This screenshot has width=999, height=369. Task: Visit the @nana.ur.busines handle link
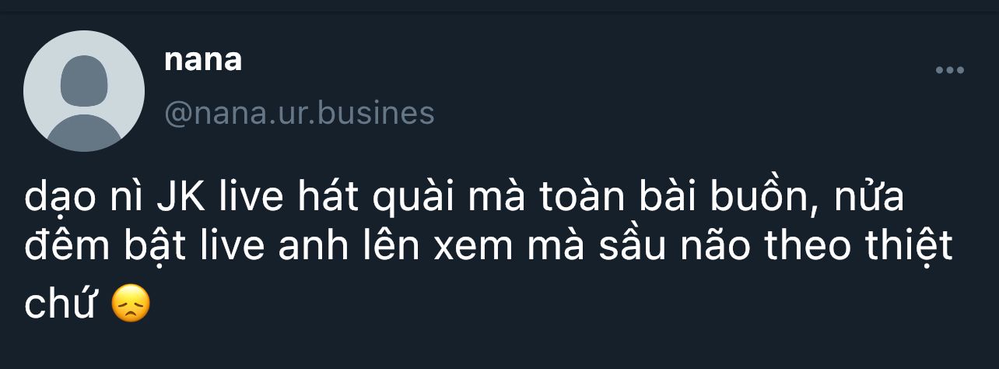point(300,114)
